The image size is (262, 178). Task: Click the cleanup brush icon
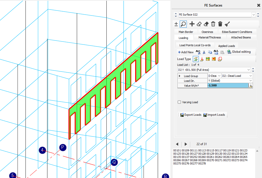click(227, 24)
